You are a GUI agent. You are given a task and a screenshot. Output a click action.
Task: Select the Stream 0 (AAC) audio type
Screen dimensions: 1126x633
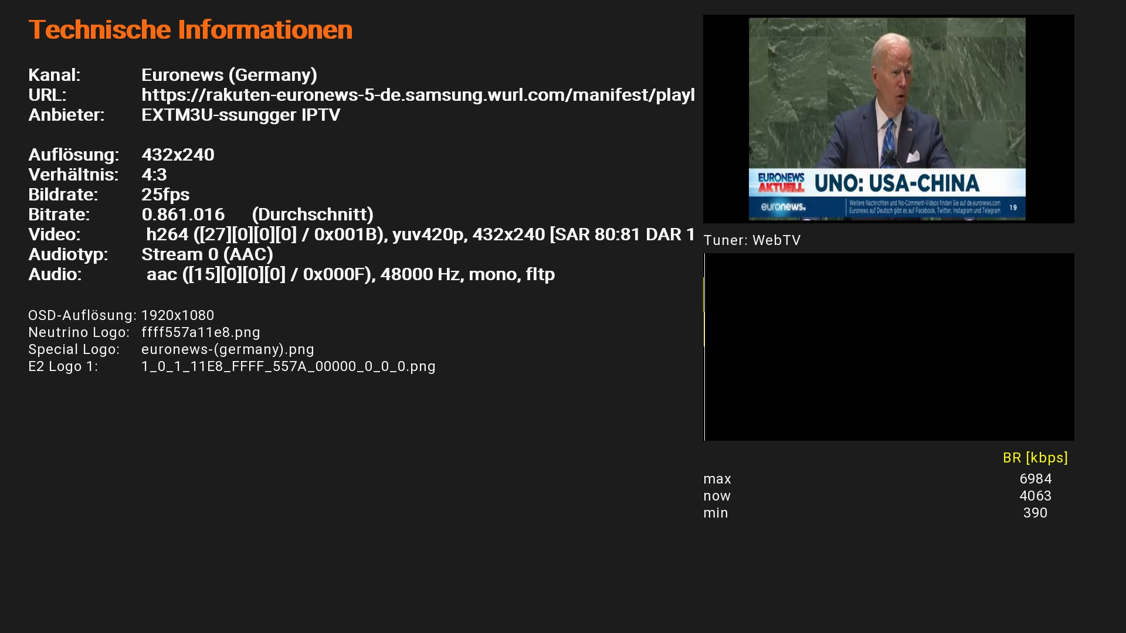(207, 254)
